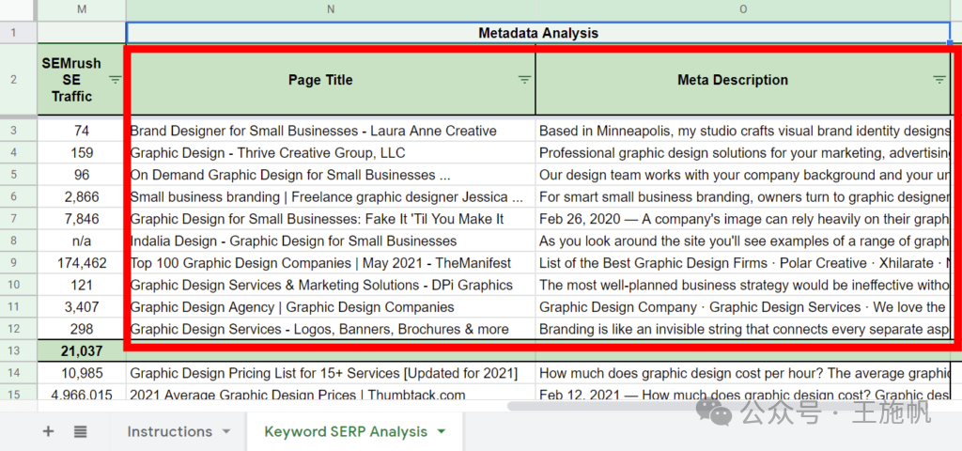
Task: Select Graphic Design Company · Services description cell
Action: click(x=743, y=307)
